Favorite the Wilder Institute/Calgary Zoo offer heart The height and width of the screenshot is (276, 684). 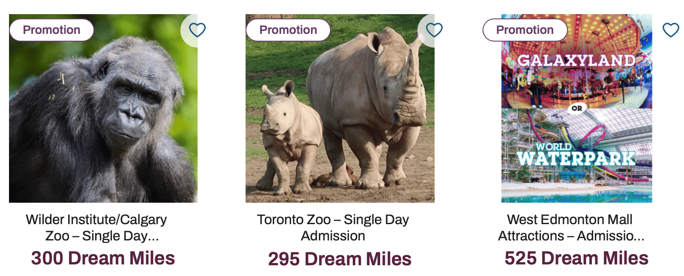pos(197,30)
